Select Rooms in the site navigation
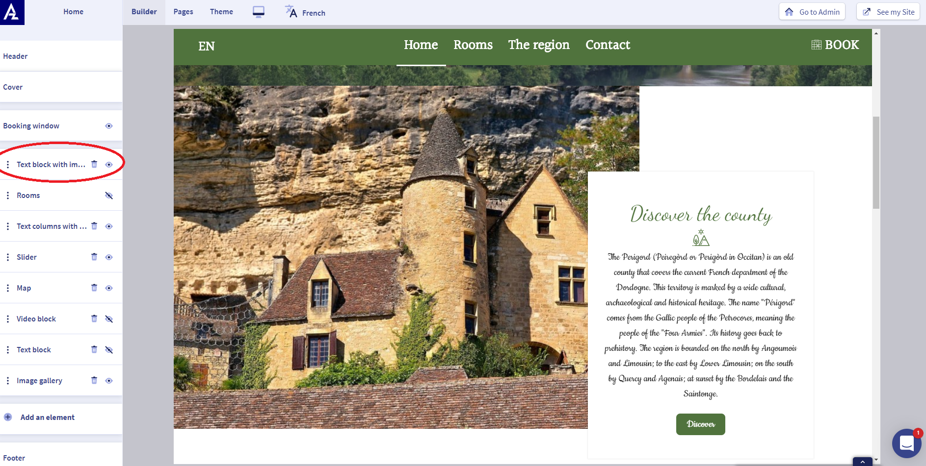926x466 pixels. click(473, 45)
